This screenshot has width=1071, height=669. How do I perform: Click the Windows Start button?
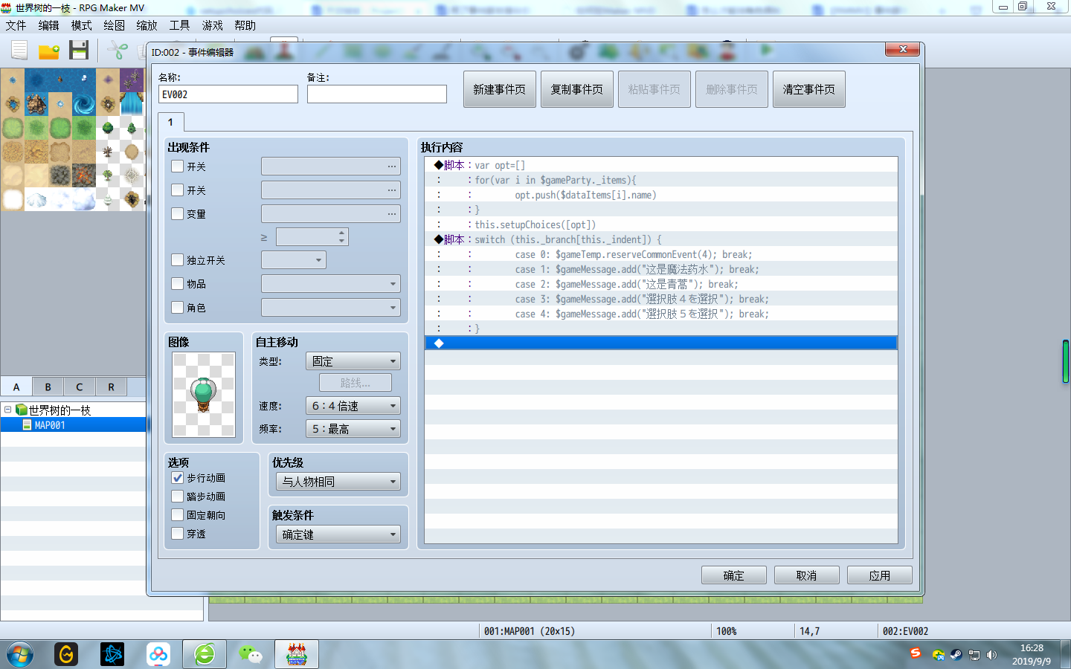pyautogui.click(x=20, y=655)
